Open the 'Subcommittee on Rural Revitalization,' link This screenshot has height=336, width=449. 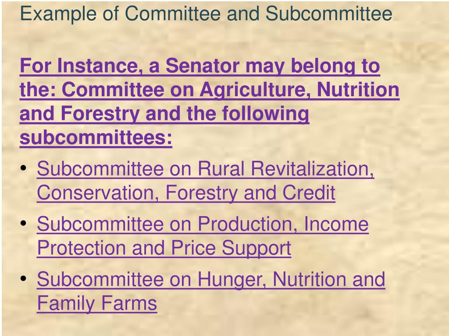click(x=206, y=169)
